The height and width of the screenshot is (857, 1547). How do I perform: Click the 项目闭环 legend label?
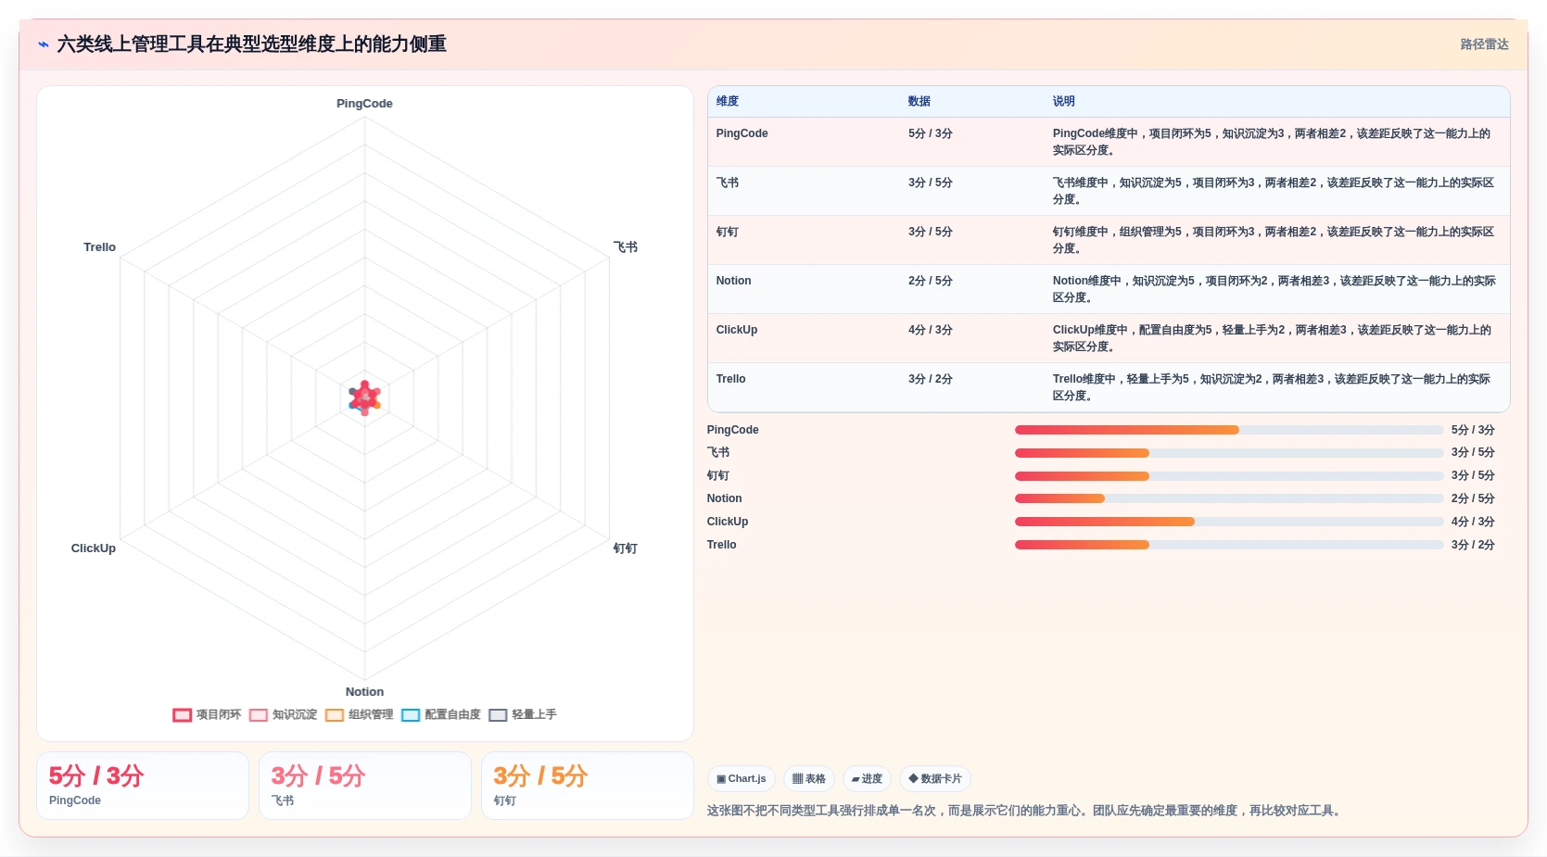[219, 714]
